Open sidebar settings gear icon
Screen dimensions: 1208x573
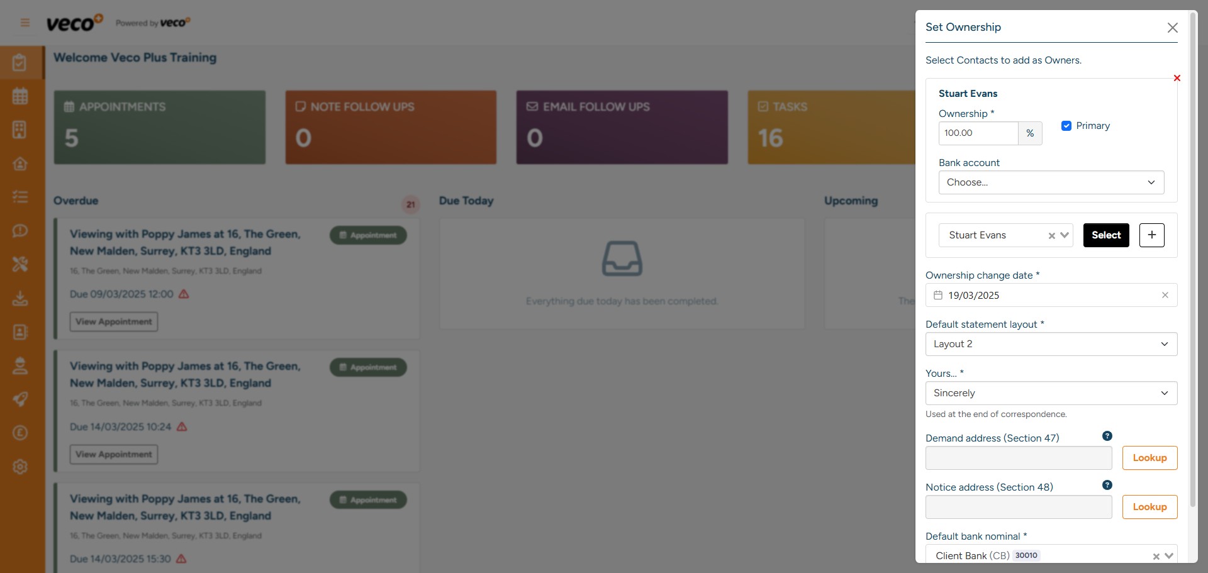coord(21,467)
